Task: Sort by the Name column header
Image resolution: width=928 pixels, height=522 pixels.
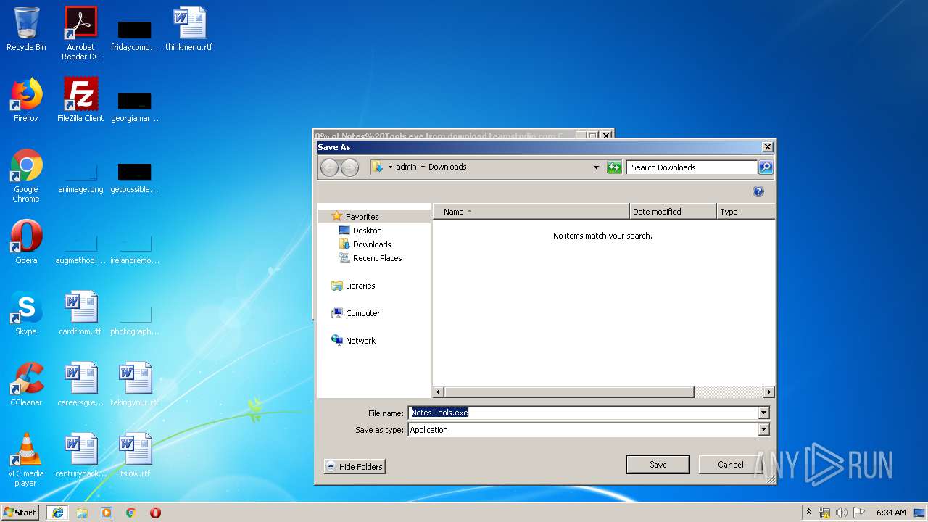Action: coord(531,212)
